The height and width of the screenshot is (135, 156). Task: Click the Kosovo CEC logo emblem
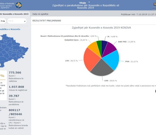pos(19,5)
